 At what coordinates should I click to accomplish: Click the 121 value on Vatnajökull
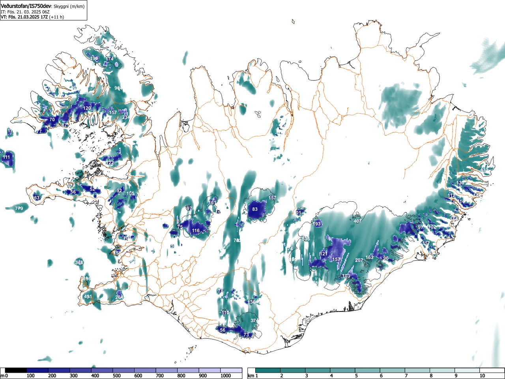click(x=324, y=254)
